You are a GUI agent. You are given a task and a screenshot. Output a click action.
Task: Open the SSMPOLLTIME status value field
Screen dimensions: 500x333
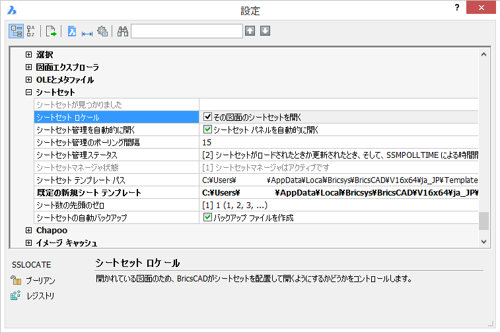(339, 155)
